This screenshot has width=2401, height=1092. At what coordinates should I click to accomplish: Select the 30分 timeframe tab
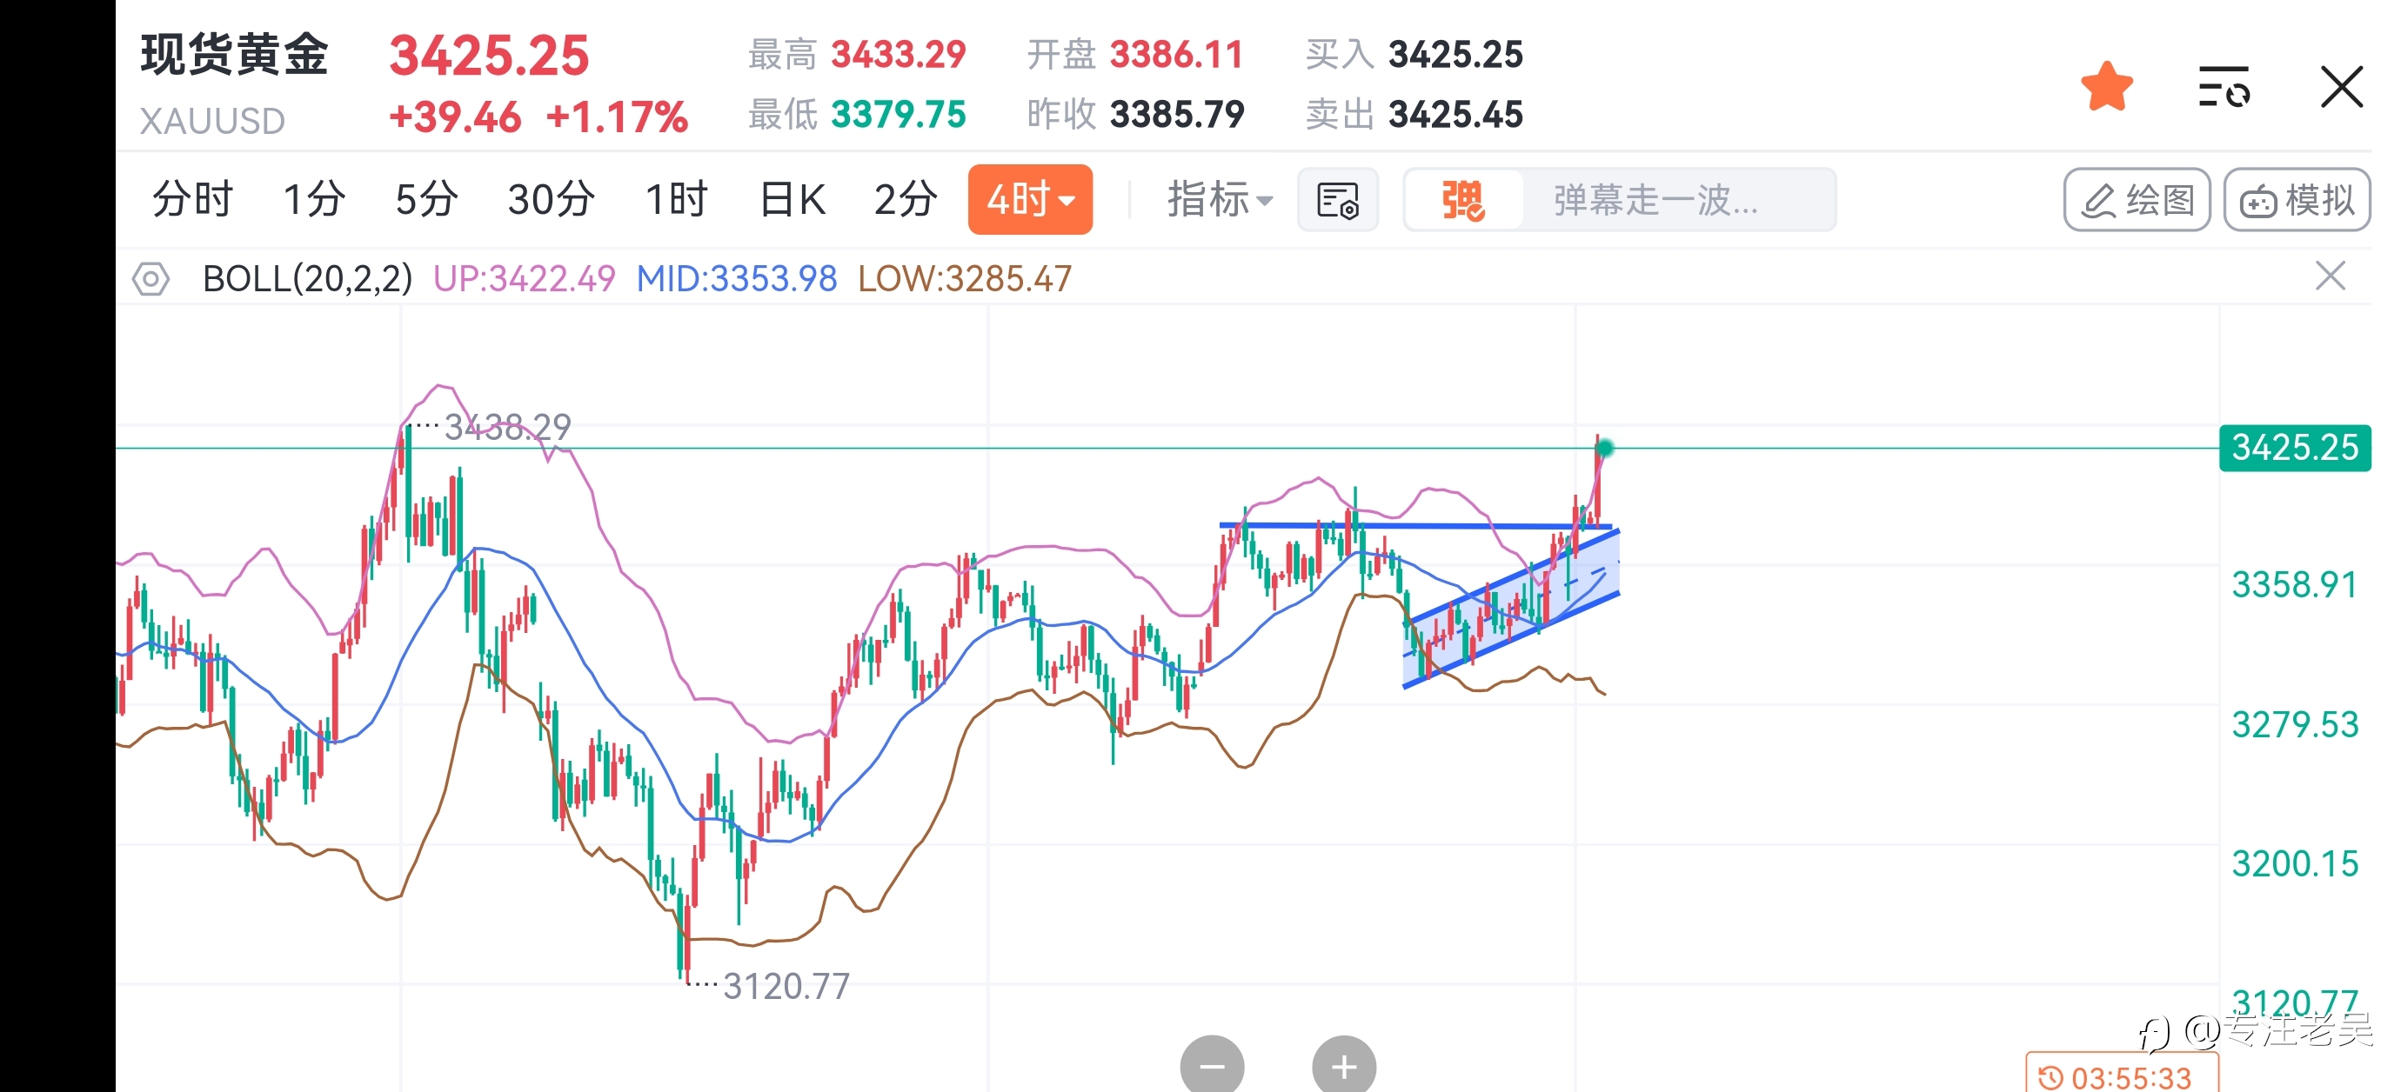pyautogui.click(x=551, y=199)
